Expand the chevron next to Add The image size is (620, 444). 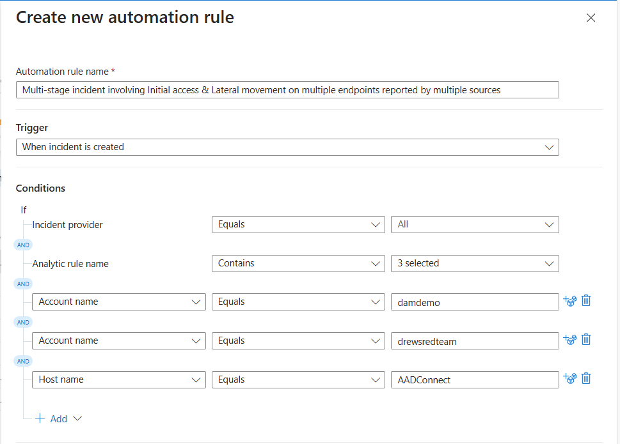click(77, 418)
